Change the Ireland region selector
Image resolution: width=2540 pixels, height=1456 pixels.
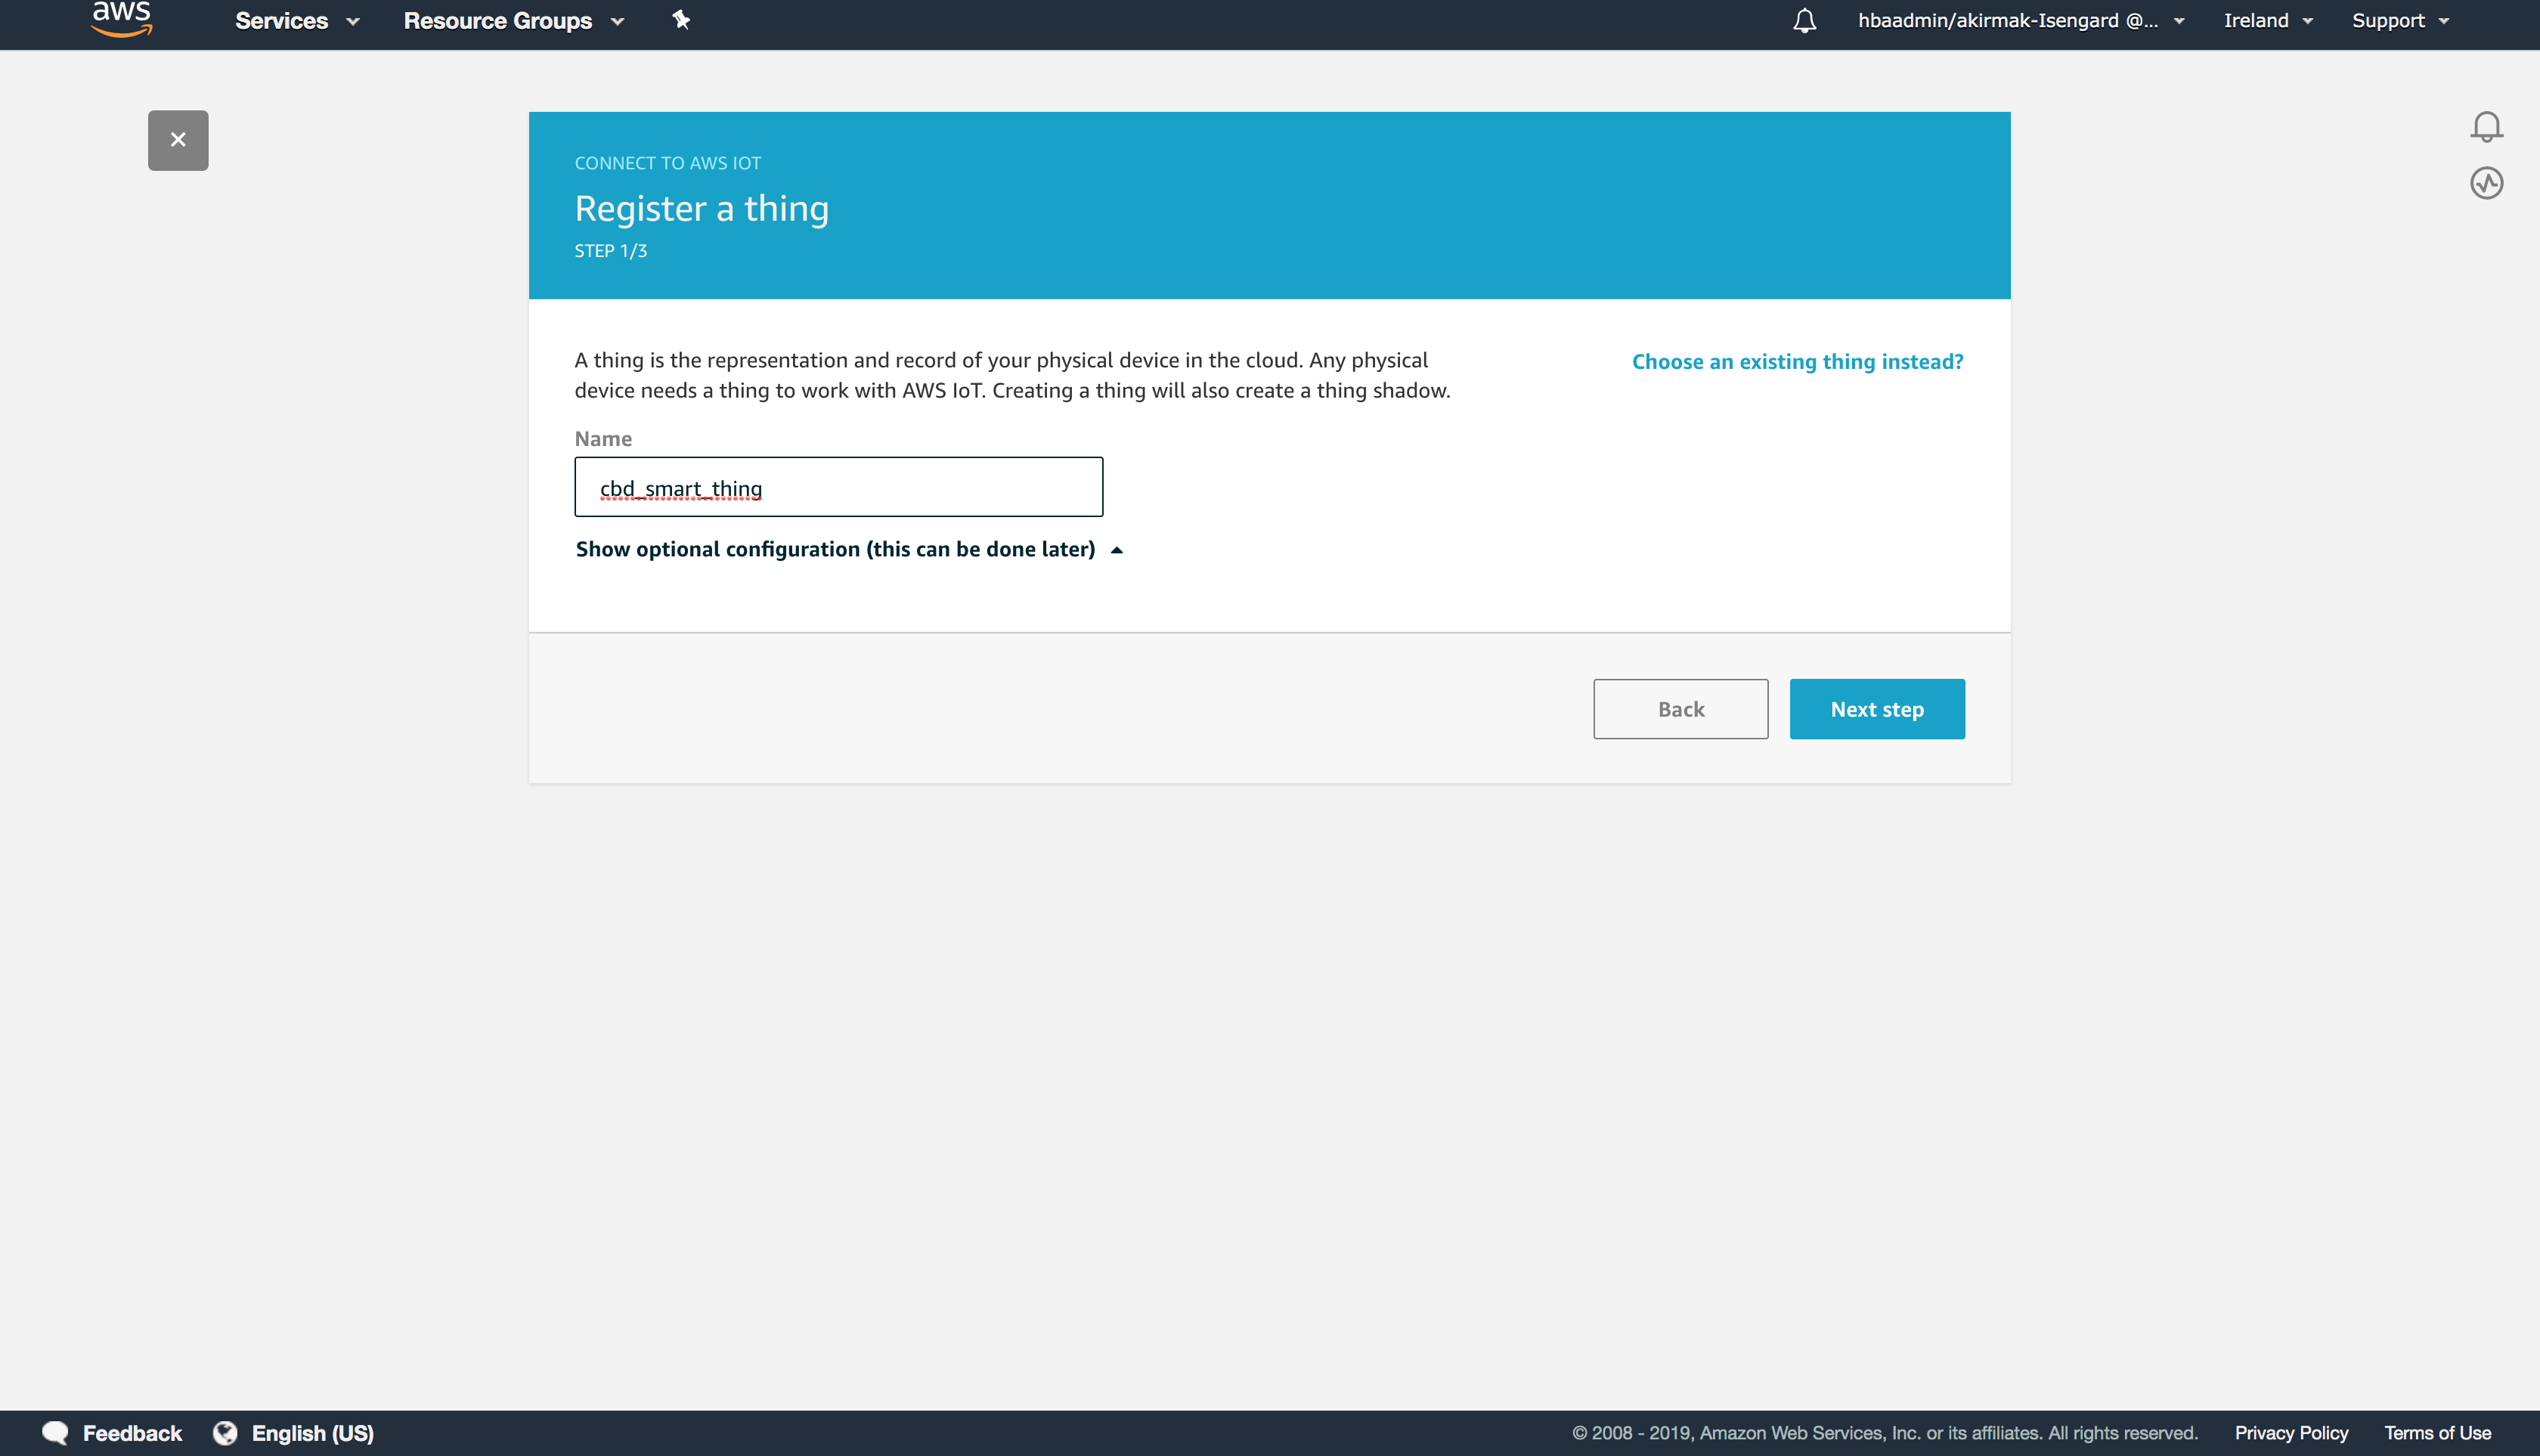2268,21
